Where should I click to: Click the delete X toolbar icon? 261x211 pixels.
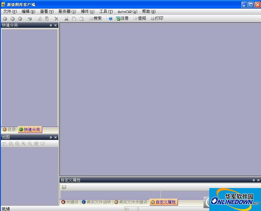click(x=56, y=19)
